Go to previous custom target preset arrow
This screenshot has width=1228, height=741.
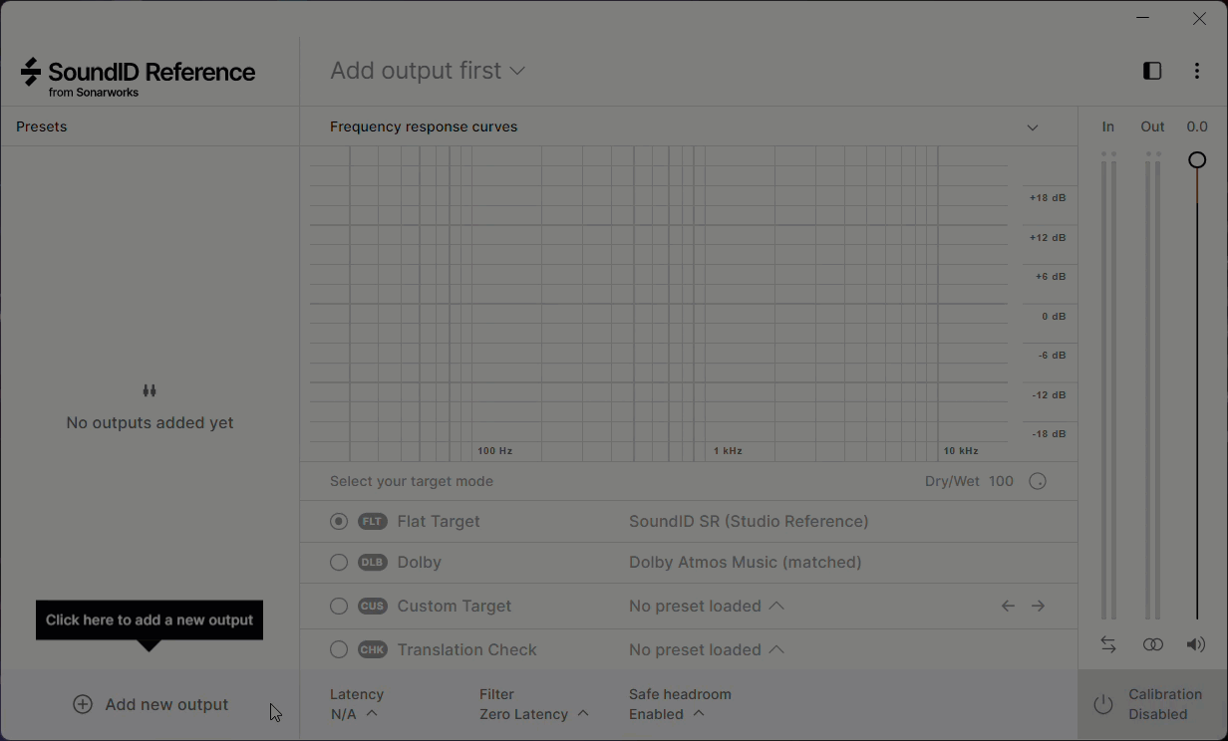(x=1008, y=606)
